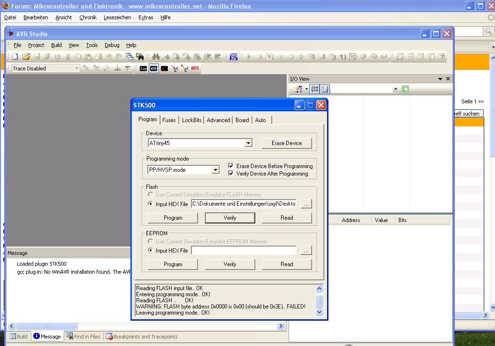Open the I/O View search field dropdown
The image size is (495, 346).
tap(396, 89)
